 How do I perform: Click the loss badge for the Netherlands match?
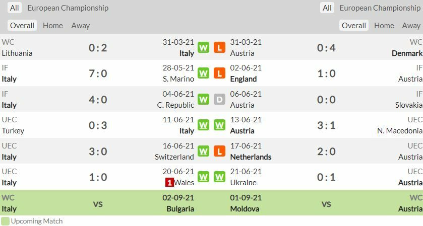click(219, 151)
